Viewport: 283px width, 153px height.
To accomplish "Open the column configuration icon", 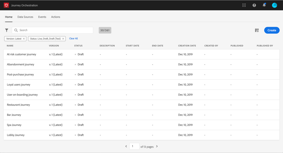I will [257, 30].
